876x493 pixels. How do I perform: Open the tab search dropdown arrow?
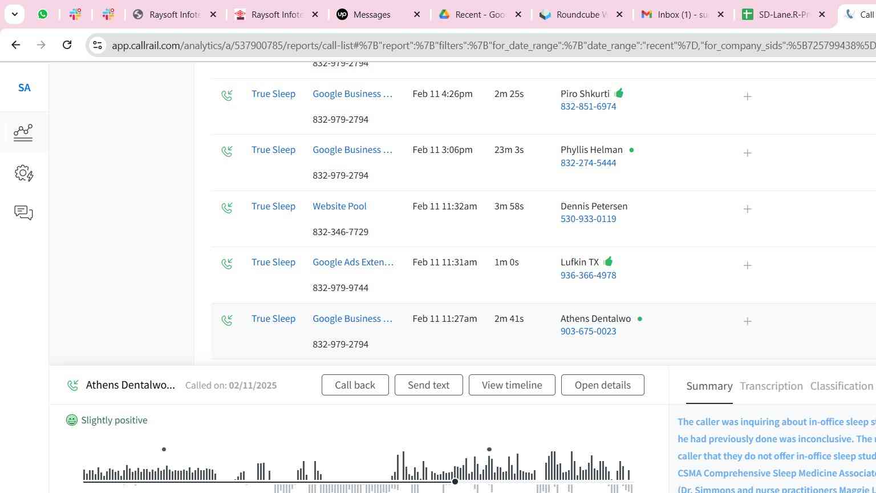tap(14, 14)
